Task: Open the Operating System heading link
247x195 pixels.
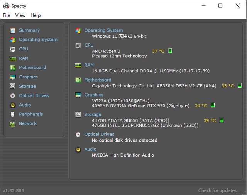Action: pos(103,30)
